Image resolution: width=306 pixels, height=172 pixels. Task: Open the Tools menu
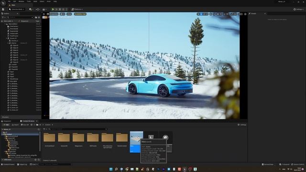pos(29,1)
